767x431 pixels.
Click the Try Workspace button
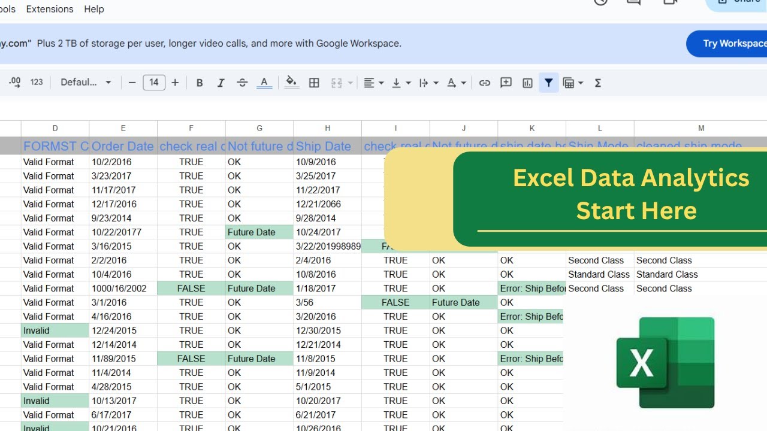coord(726,43)
